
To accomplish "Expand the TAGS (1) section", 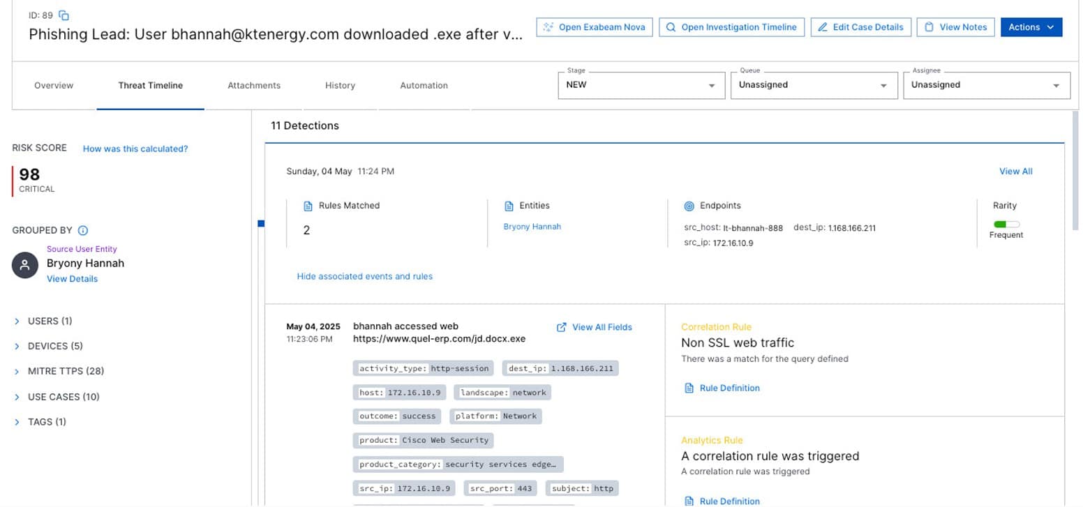I will coord(40,422).
